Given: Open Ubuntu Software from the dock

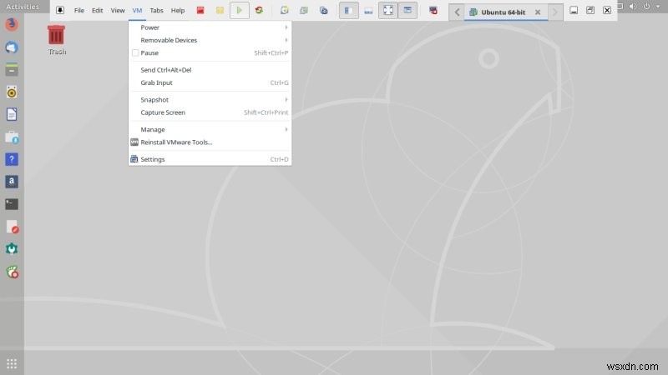Looking at the screenshot, I should [x=12, y=137].
